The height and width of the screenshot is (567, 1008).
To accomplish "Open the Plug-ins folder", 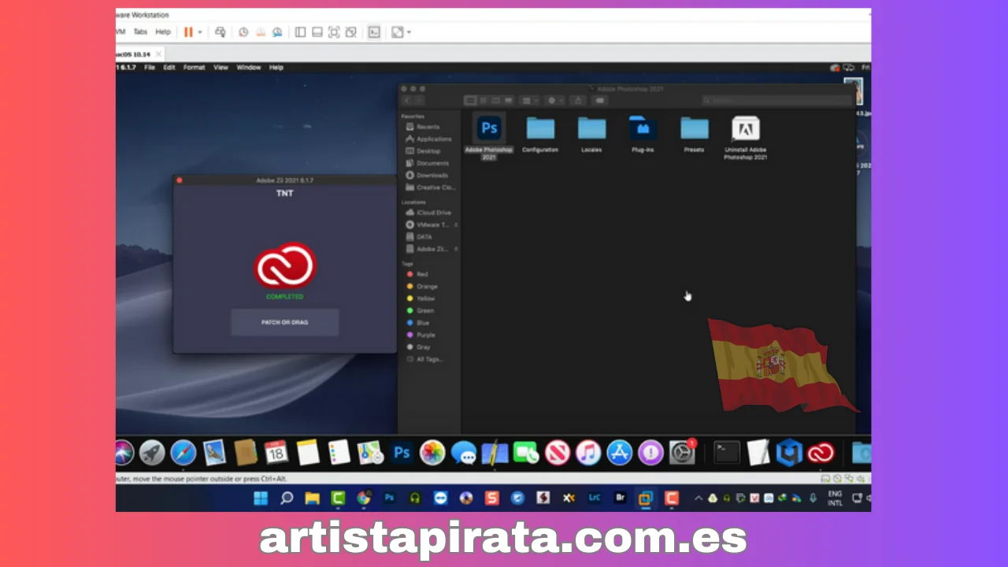I will [x=643, y=128].
